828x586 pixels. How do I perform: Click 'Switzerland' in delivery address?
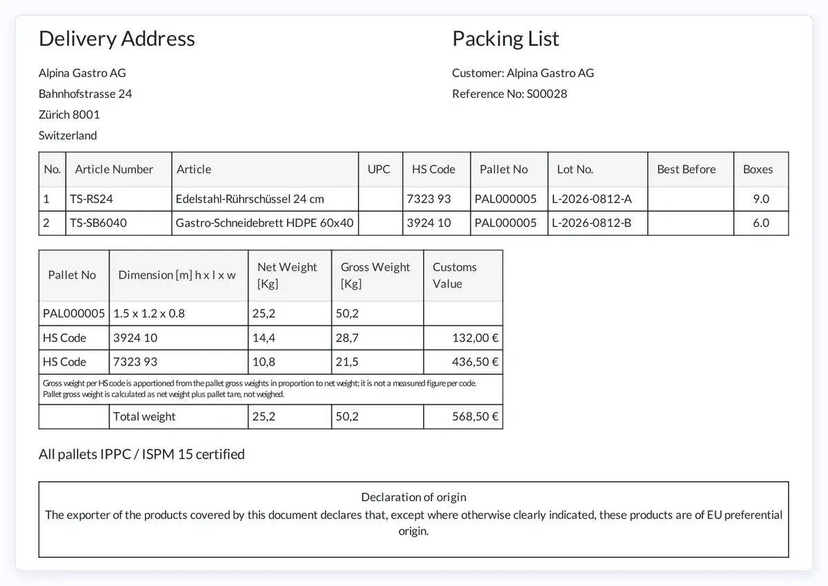click(x=68, y=135)
